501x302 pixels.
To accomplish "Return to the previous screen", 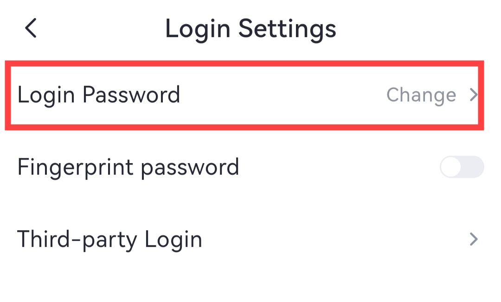I will point(31,28).
